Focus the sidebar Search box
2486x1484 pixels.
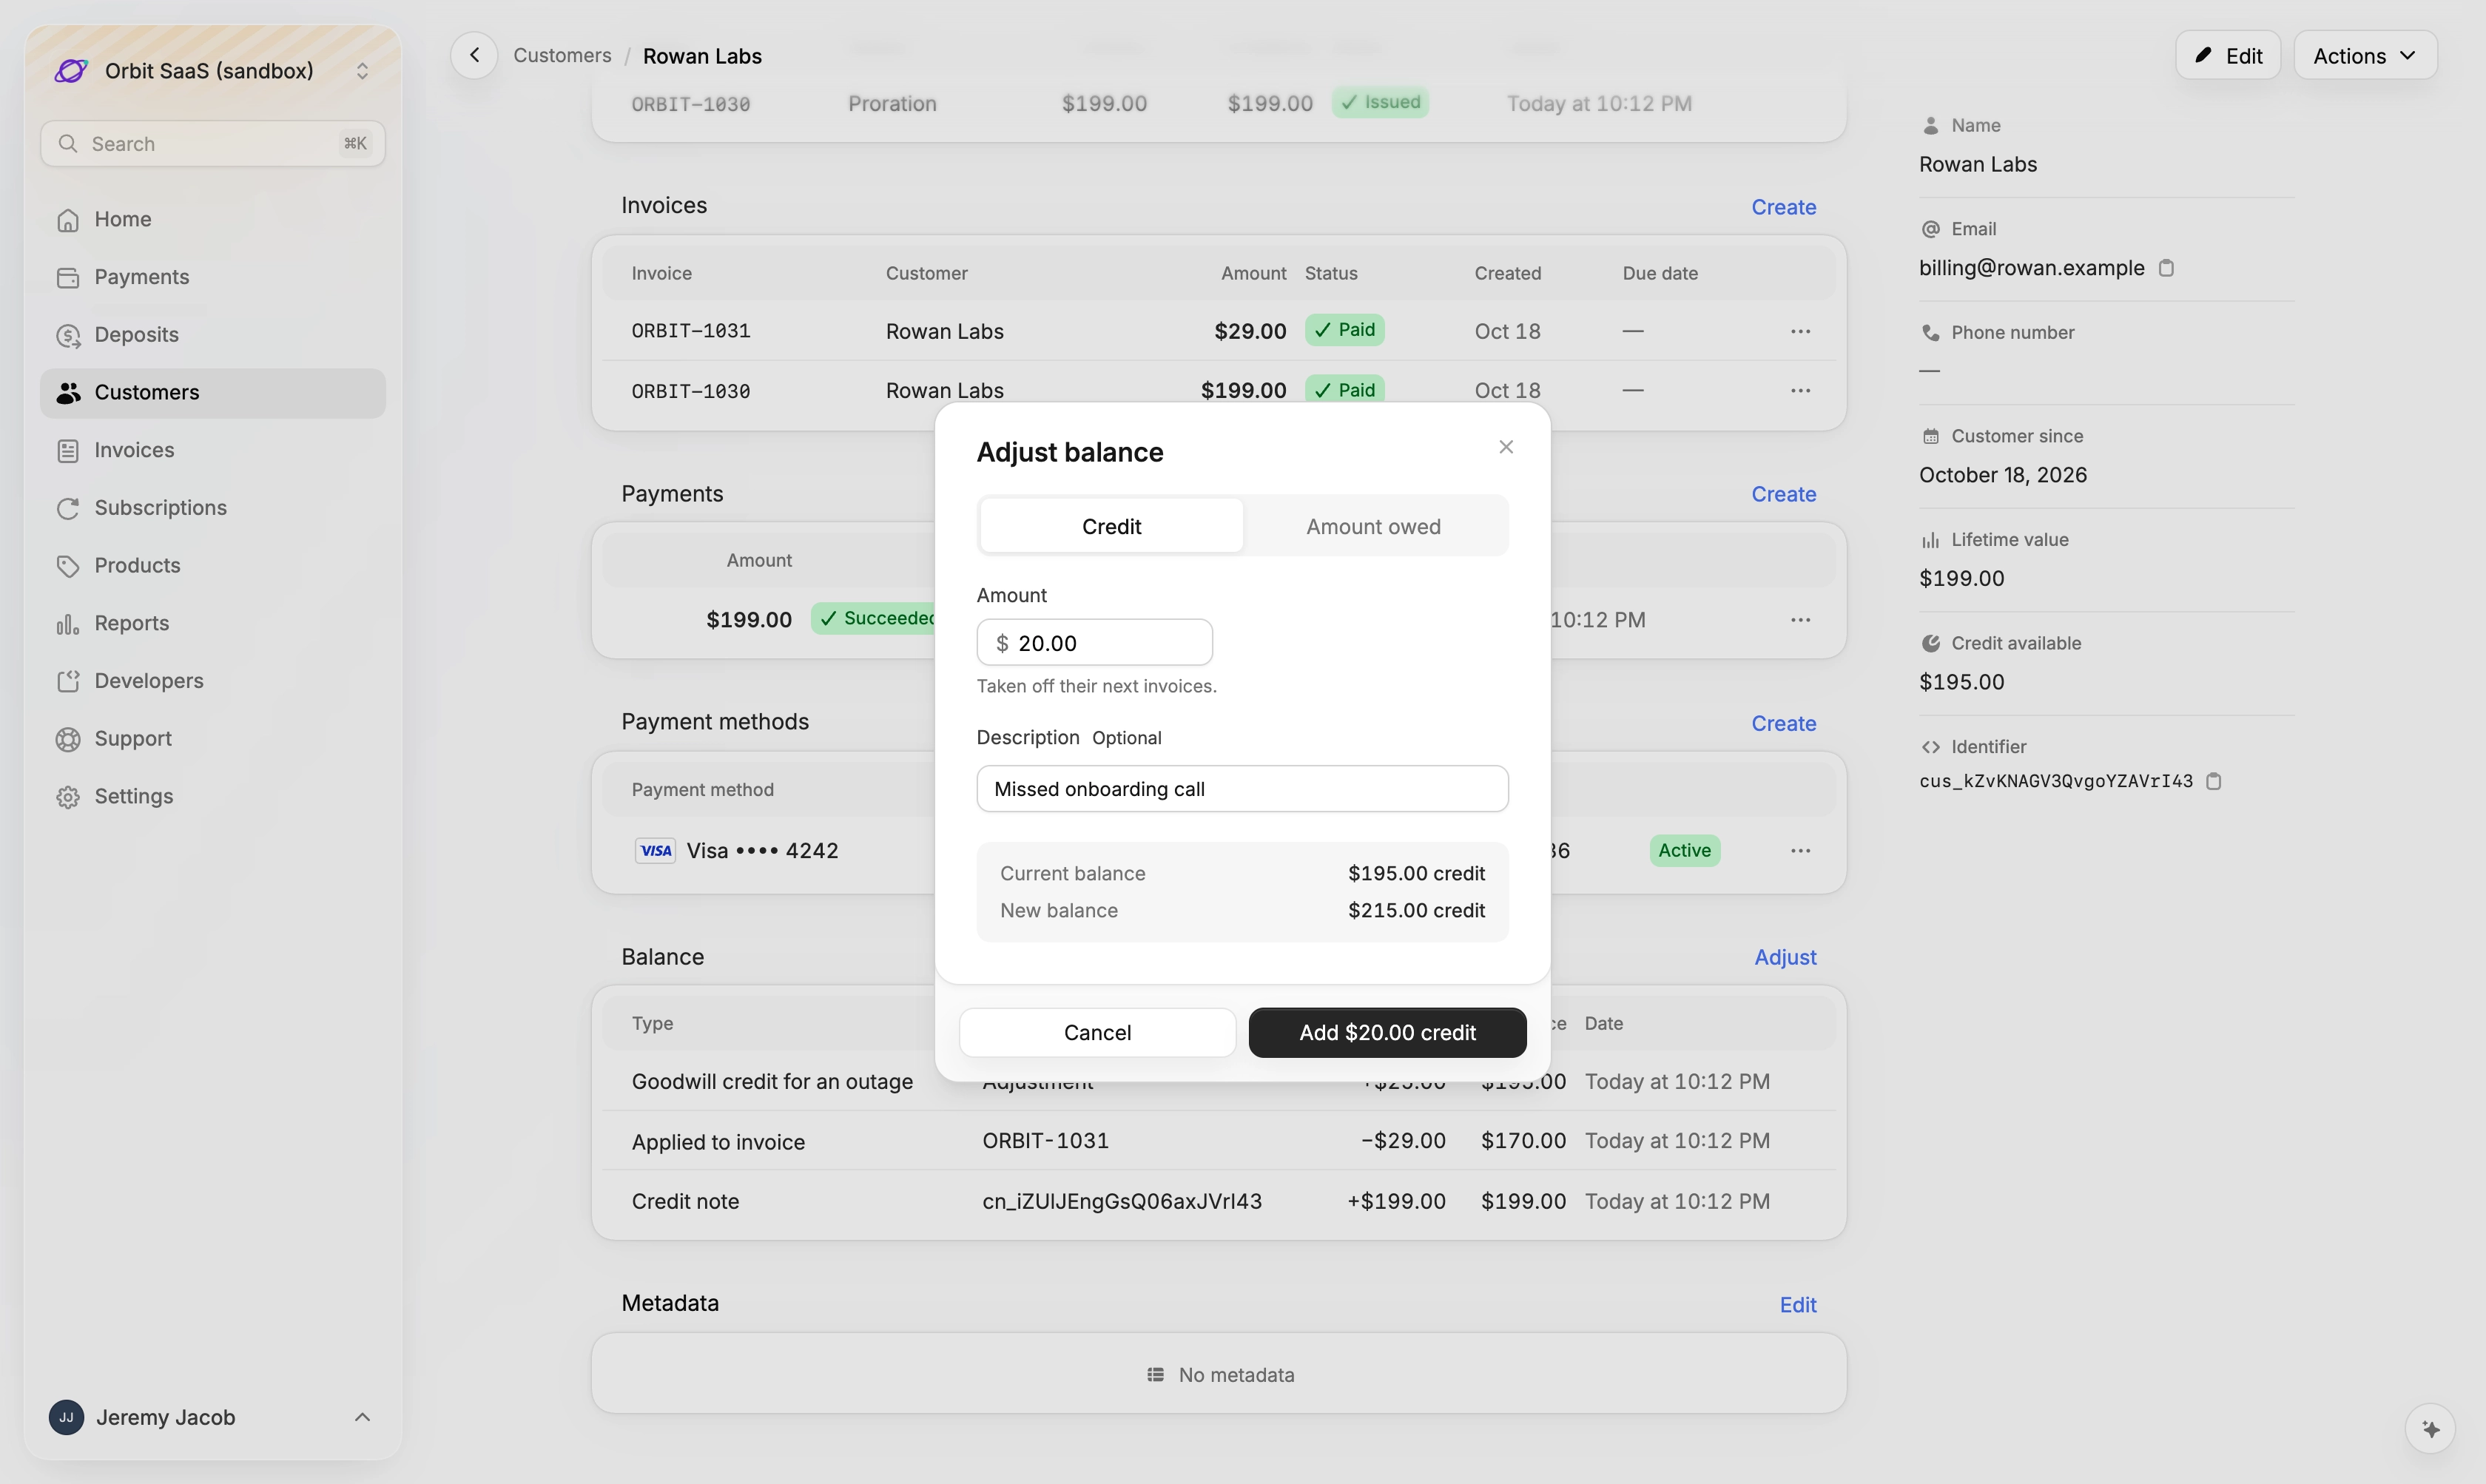tap(213, 144)
